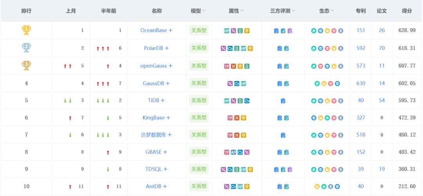Click the AP attribute icon in GBASE row

(233, 152)
